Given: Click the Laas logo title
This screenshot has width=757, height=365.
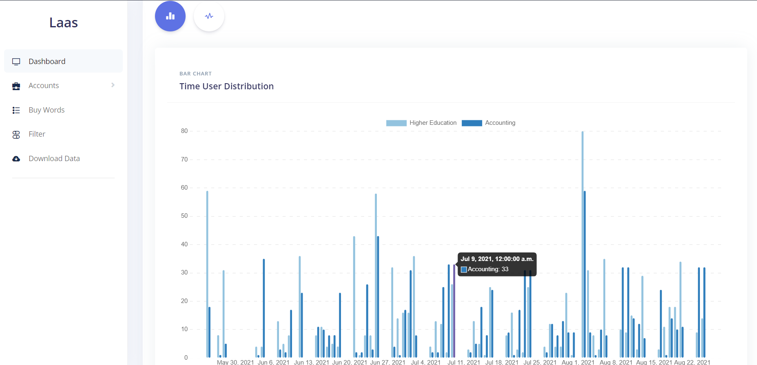Looking at the screenshot, I should click(64, 23).
